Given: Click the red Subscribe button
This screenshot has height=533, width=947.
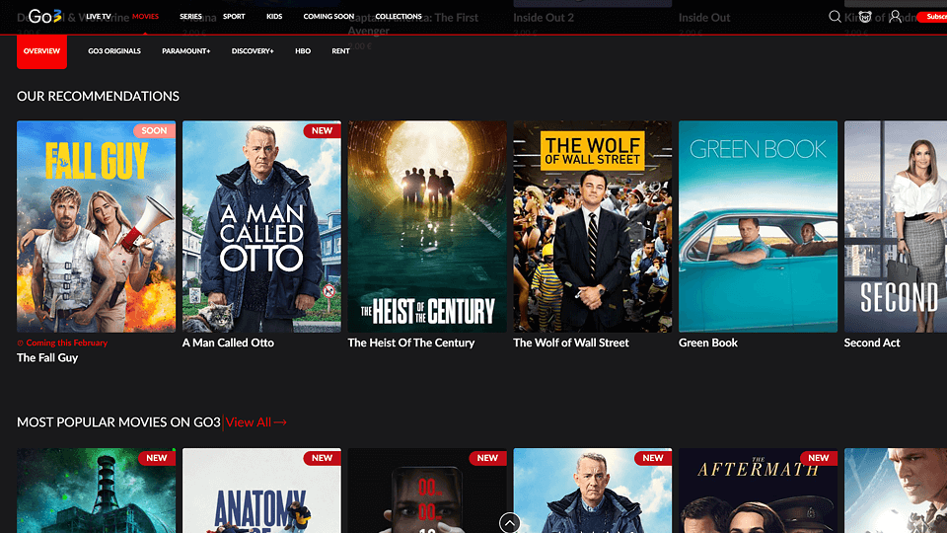Looking at the screenshot, I should click(x=932, y=17).
